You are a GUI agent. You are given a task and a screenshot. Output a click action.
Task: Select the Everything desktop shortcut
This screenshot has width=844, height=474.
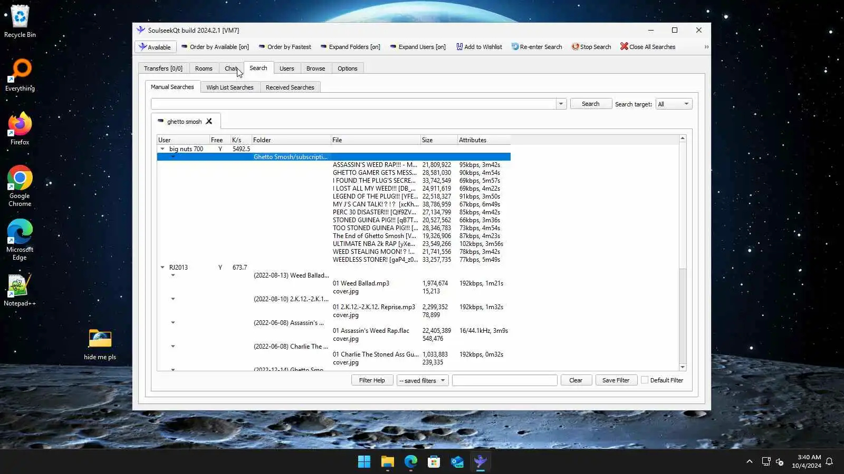[x=20, y=75]
